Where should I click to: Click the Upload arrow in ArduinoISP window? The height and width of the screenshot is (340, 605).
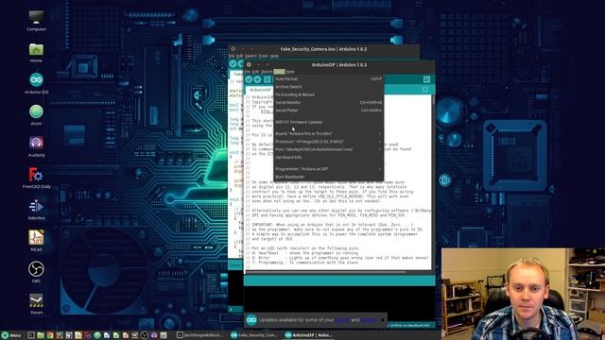[x=257, y=79]
